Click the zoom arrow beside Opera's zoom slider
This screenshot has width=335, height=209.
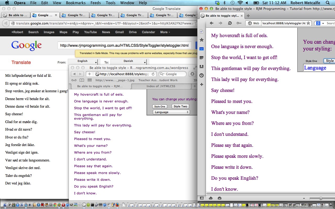[304, 198]
